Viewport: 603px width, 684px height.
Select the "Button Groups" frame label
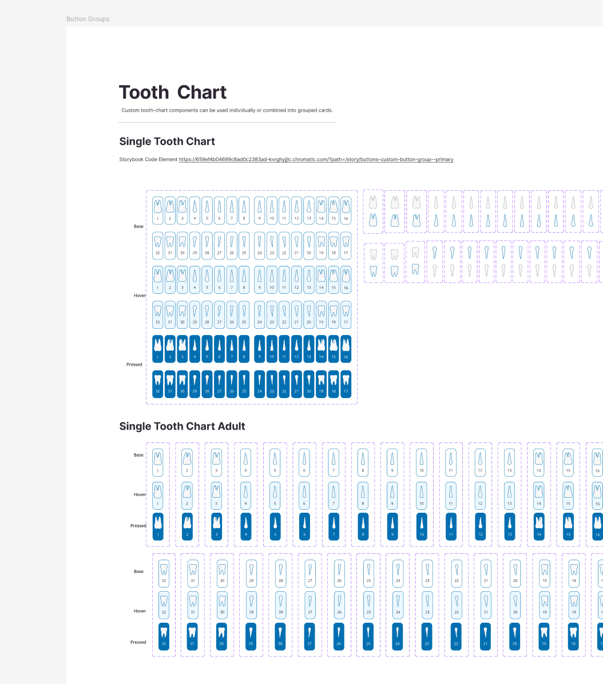88,19
